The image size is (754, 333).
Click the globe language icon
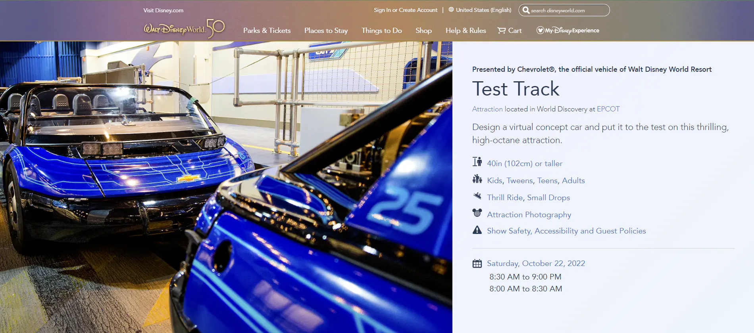451,10
